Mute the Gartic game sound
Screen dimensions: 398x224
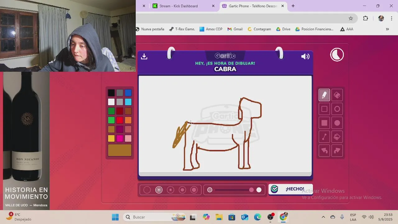(x=305, y=56)
